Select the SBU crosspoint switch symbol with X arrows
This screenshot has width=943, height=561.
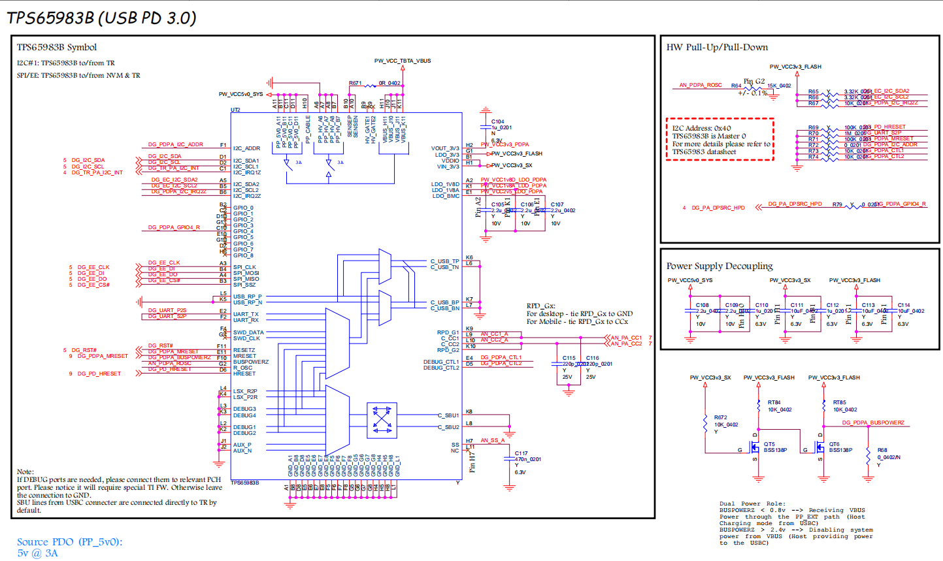pos(382,420)
